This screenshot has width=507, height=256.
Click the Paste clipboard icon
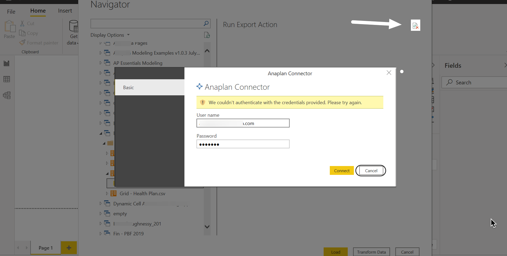(10, 27)
